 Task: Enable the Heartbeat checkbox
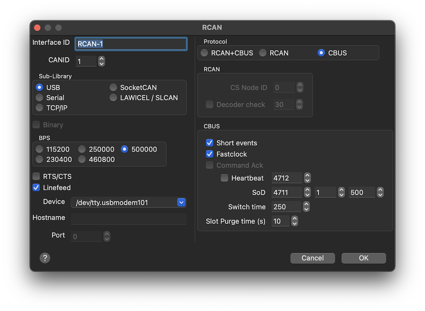tap(224, 178)
